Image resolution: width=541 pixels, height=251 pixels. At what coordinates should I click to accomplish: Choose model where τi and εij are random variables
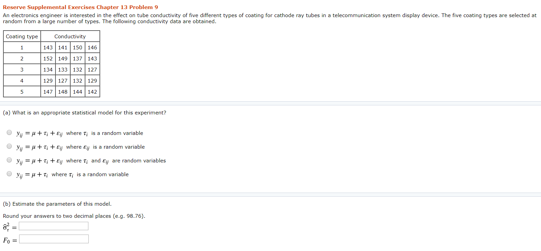9,160
